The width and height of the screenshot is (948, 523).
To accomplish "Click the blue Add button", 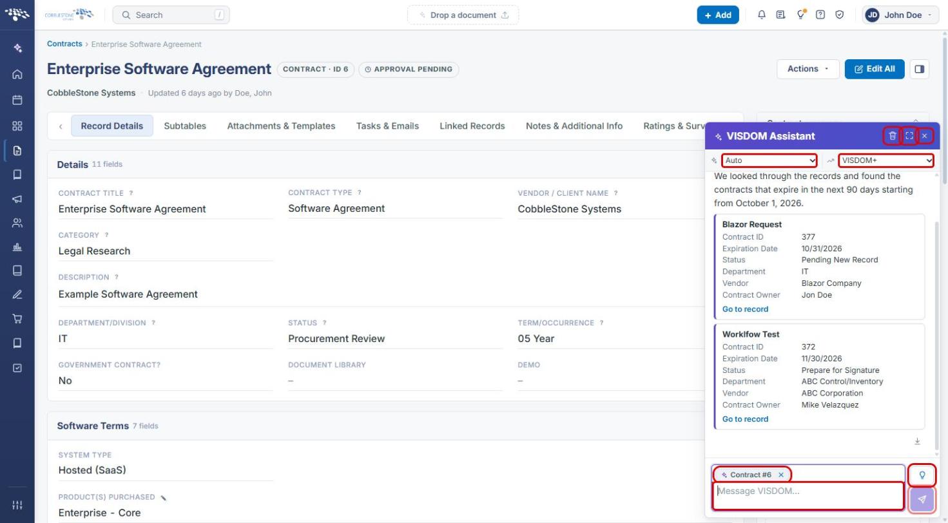I will (x=718, y=15).
